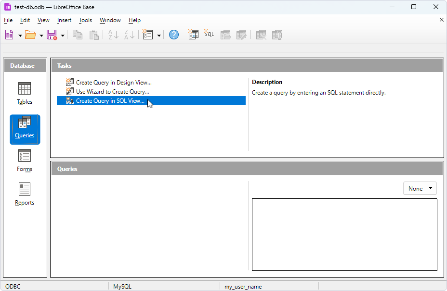Open the Reports section
This screenshot has height=291, width=447.
coord(24,193)
